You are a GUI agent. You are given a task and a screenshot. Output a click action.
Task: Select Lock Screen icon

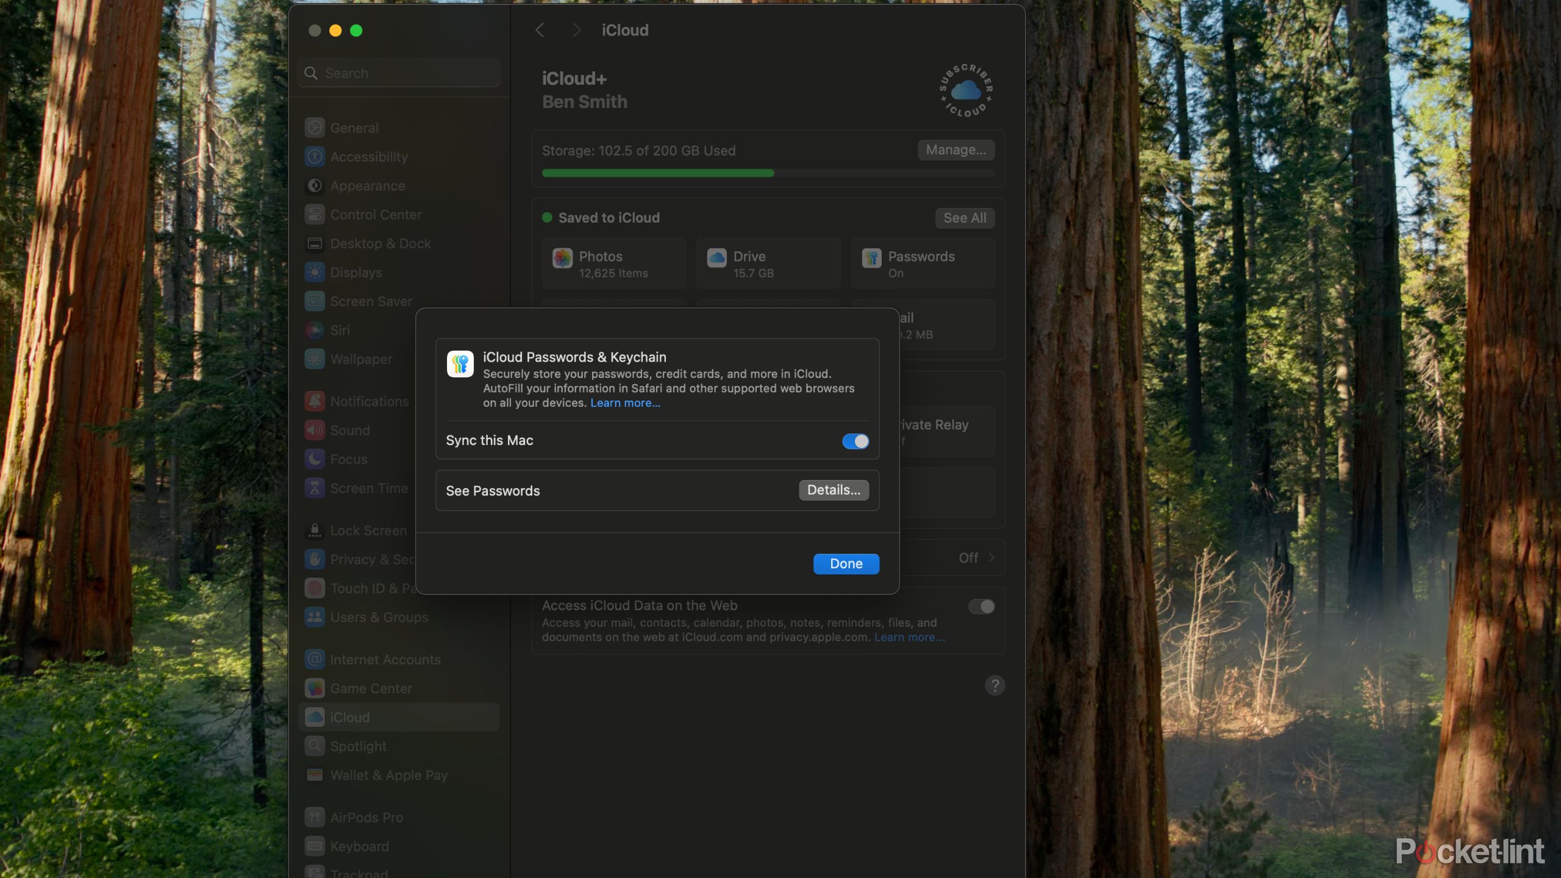click(x=315, y=530)
